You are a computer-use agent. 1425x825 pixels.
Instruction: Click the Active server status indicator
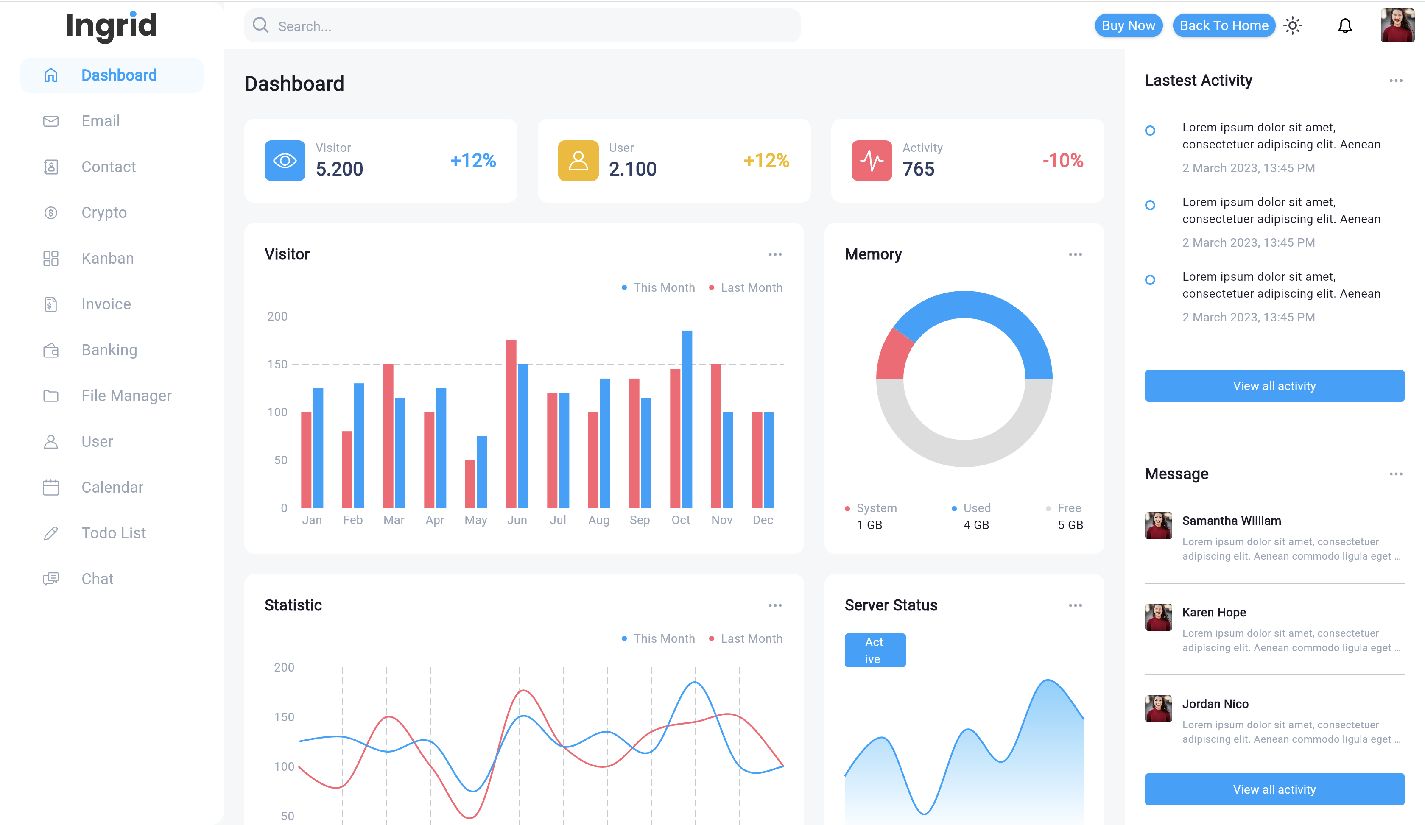click(875, 650)
